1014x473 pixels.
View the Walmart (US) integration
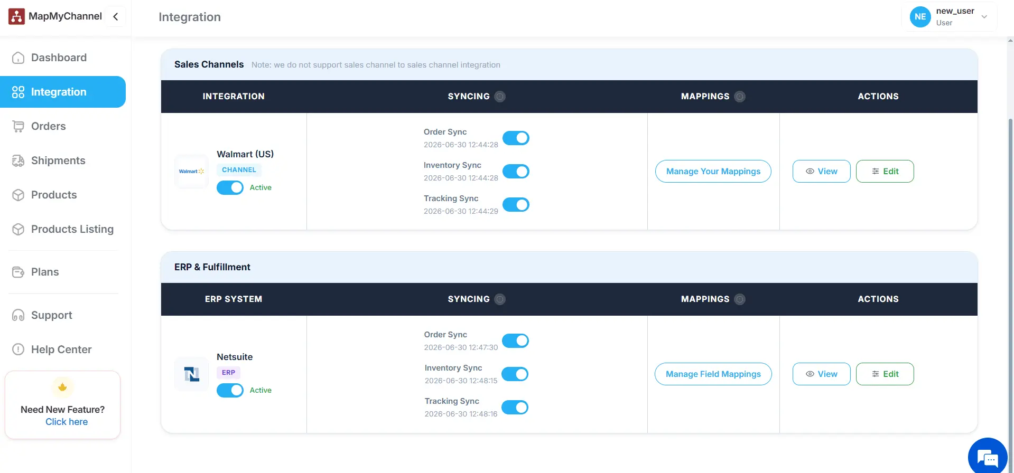822,171
